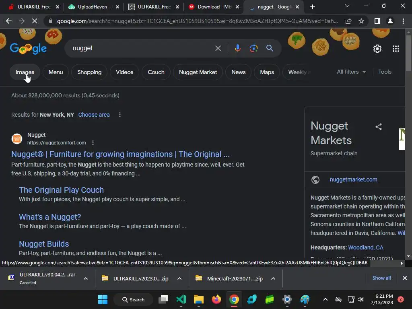The image size is (412, 309).
Task: Open the Chrome profile icon
Action: pyautogui.click(x=390, y=21)
